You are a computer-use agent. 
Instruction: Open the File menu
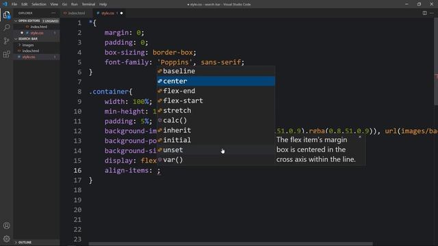coord(14,4)
